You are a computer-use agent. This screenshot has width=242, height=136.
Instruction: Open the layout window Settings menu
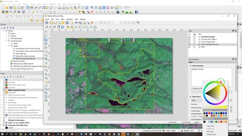click(82, 19)
